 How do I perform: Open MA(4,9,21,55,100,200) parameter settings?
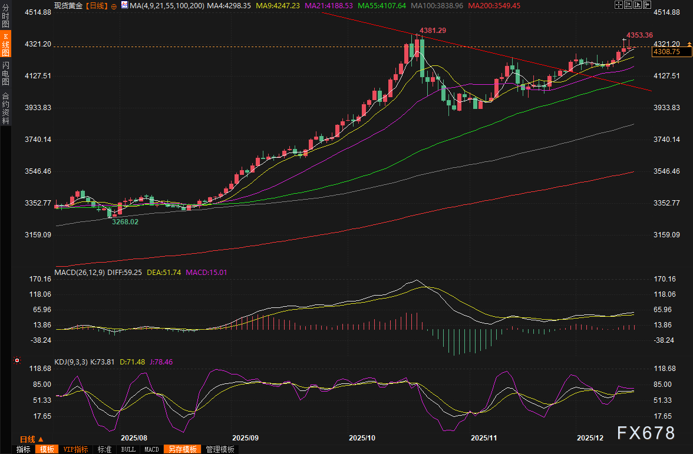(165, 5)
